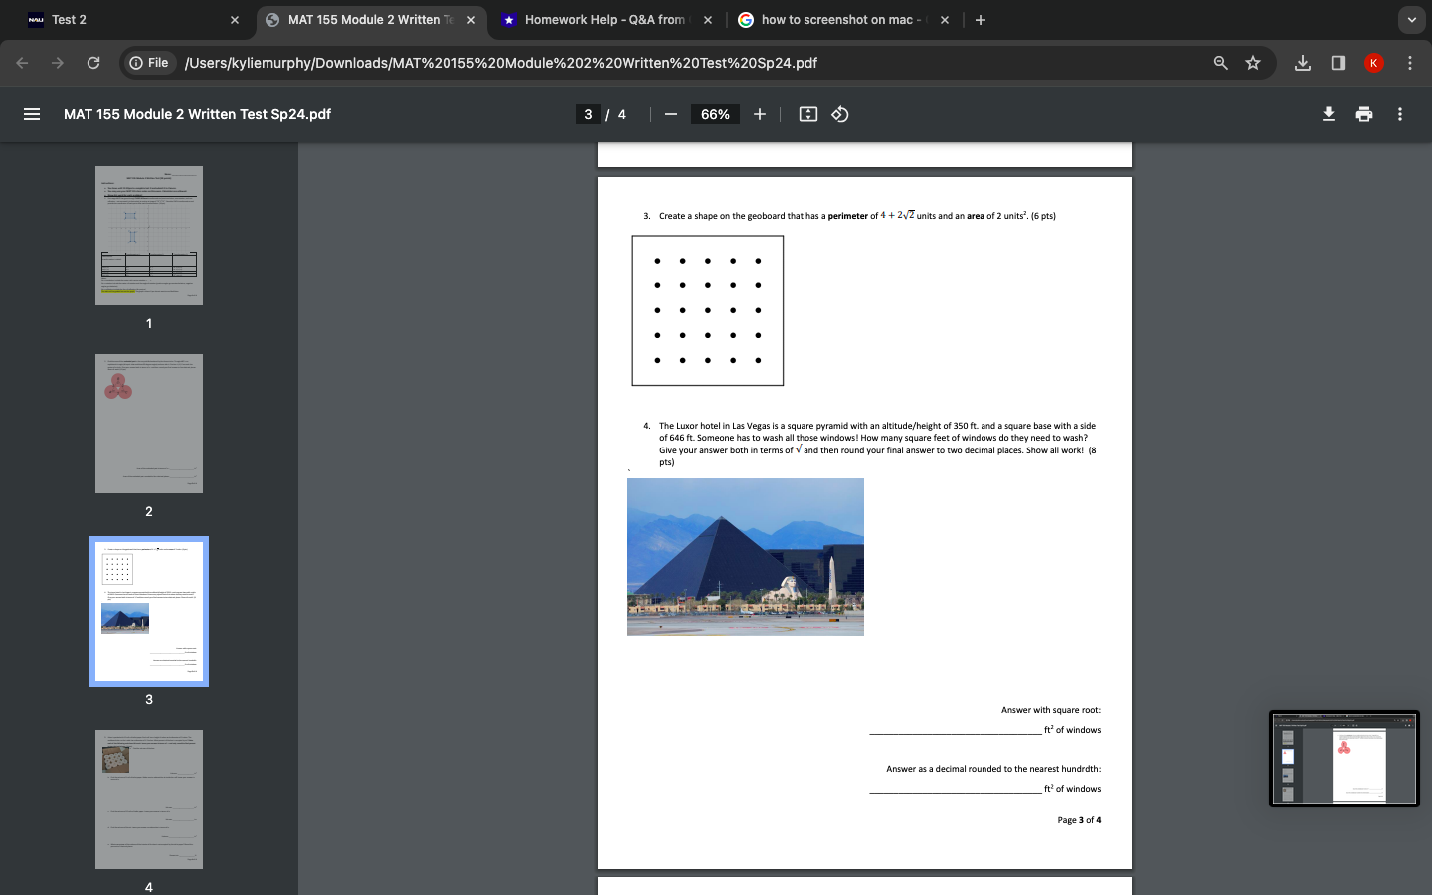
Task: Open the tab search chevron
Action: (x=1411, y=19)
